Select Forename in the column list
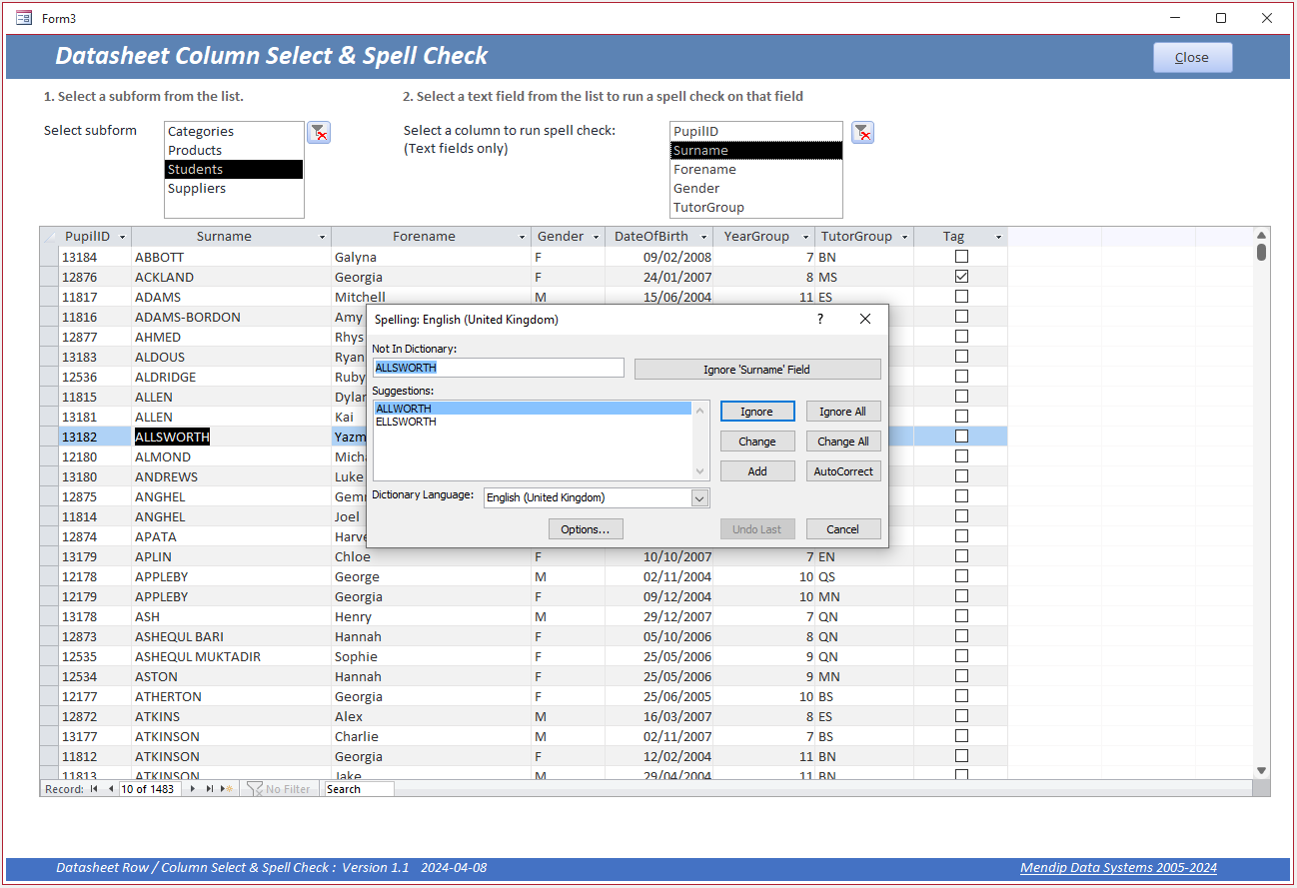This screenshot has width=1297, height=888. click(x=756, y=170)
